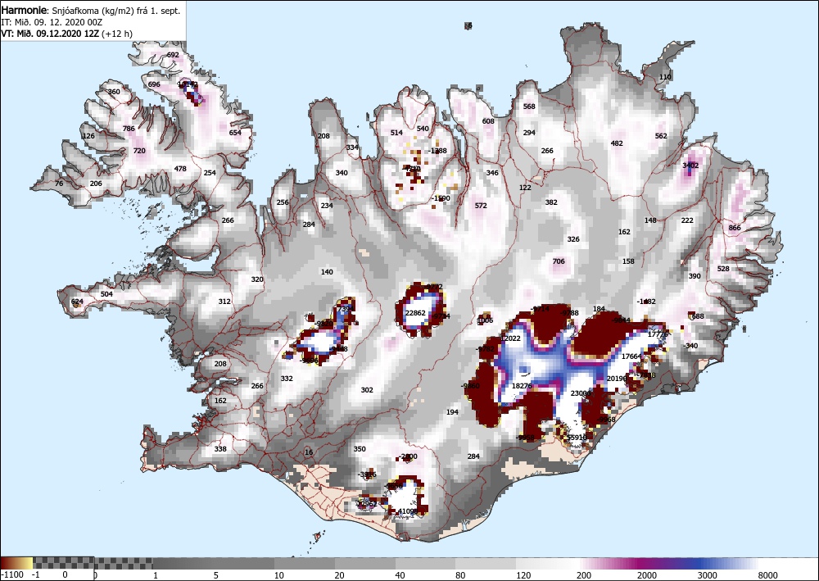Click the map value 568
This screenshot has width=819, height=581.
(529, 106)
